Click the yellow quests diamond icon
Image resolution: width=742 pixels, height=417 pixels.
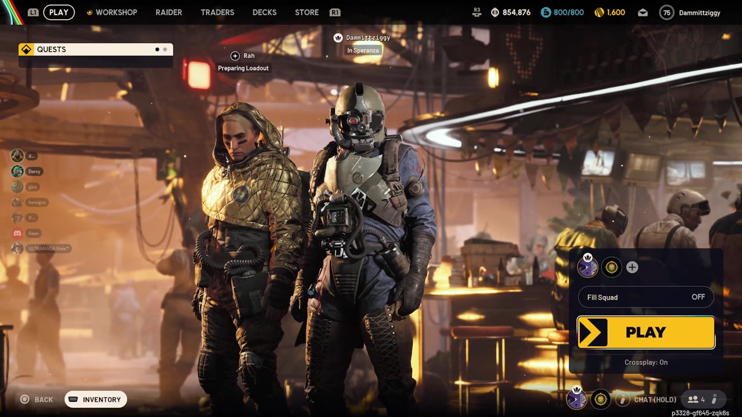[x=26, y=49]
